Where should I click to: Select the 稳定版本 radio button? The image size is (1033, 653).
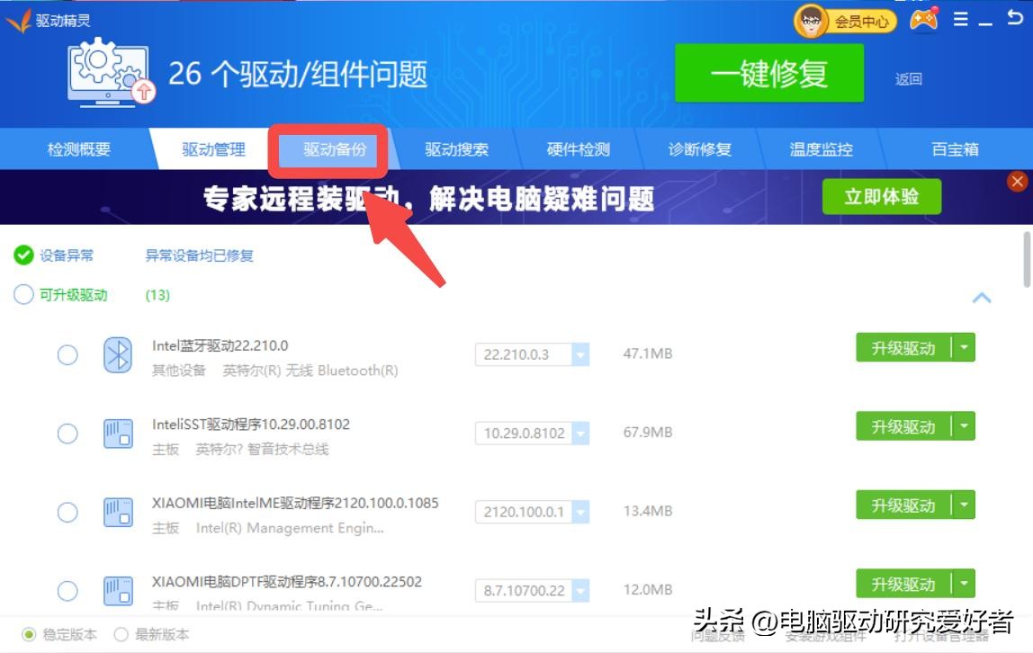pyautogui.click(x=31, y=634)
